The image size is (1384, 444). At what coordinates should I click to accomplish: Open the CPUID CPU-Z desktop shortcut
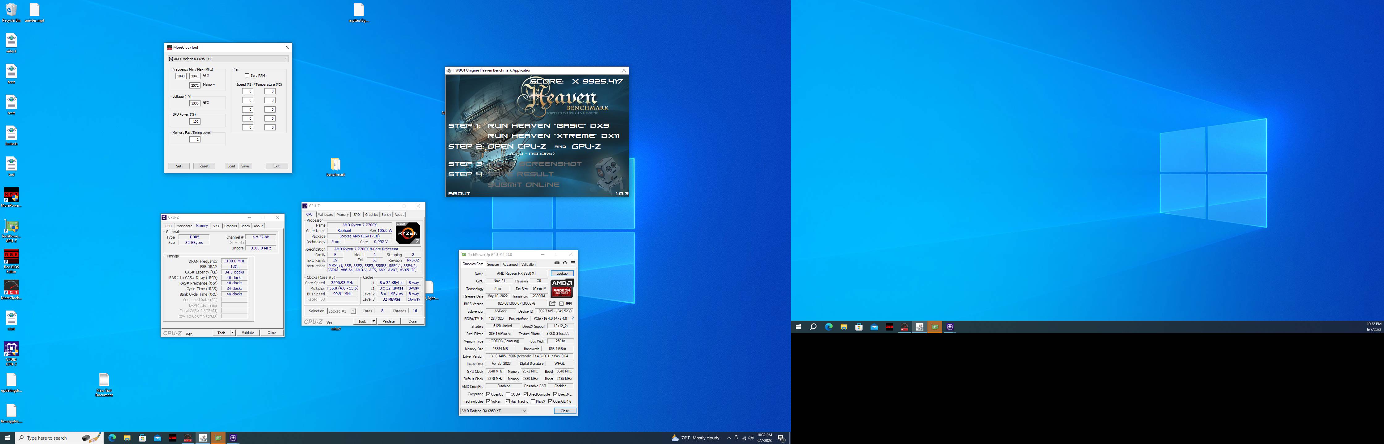[11, 353]
